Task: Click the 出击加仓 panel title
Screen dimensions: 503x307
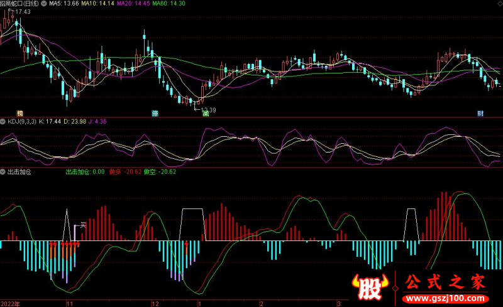Action: coord(19,172)
